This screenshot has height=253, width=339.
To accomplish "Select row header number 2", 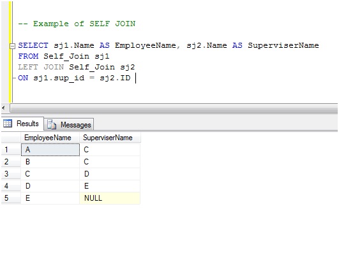I will coord(11,162).
